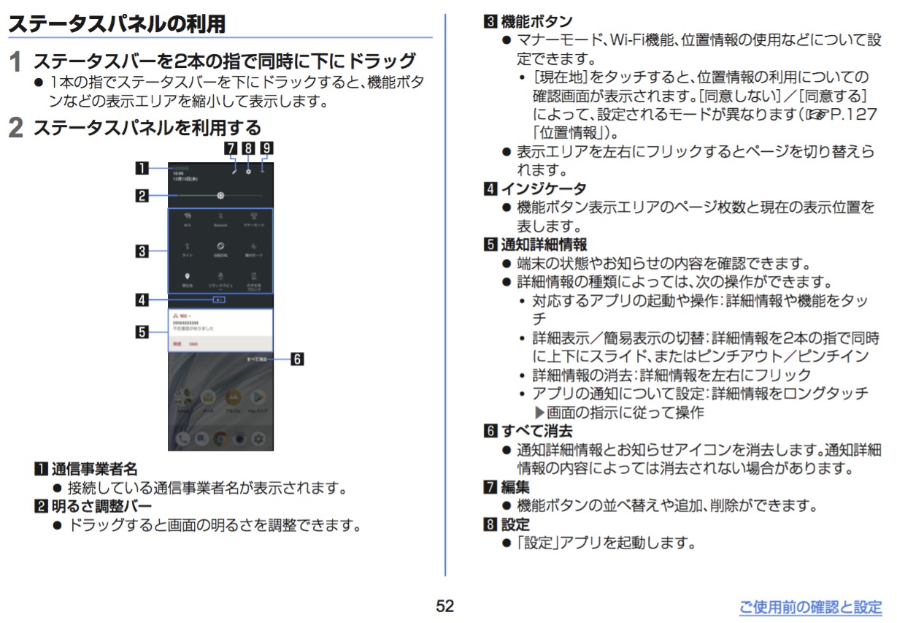Screen dimensions: 897x623
Task: Open settings via the gear icon
Action: coord(249,171)
